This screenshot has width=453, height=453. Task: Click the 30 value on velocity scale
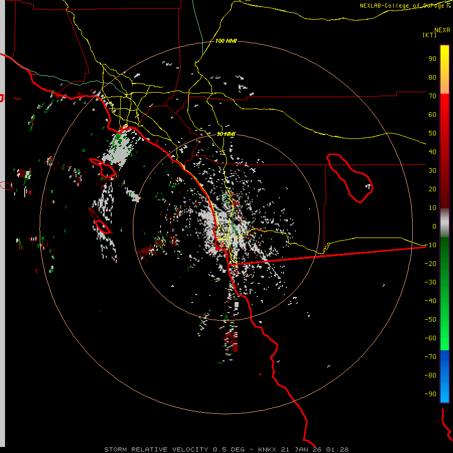432,171
